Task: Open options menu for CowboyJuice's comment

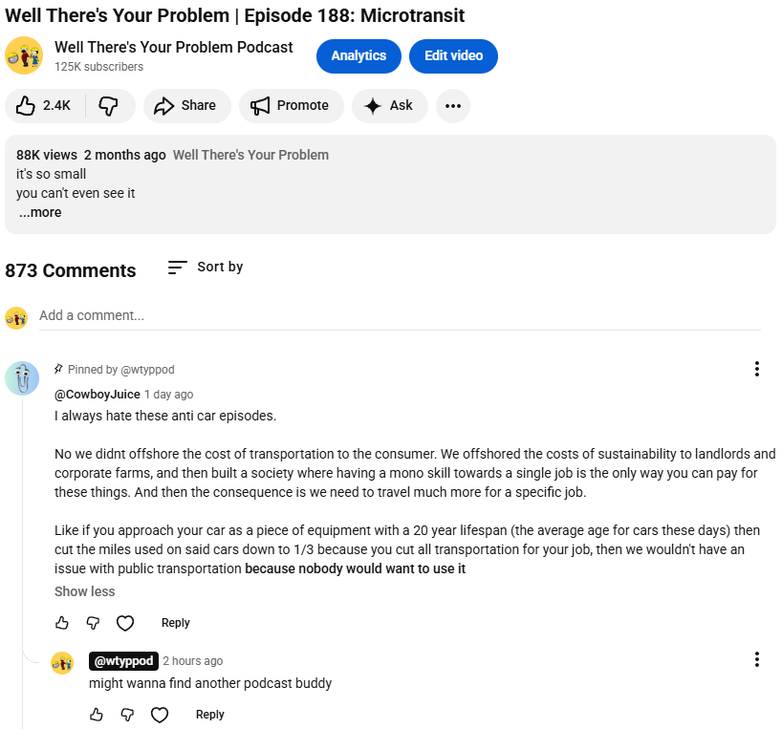Action: [x=756, y=370]
